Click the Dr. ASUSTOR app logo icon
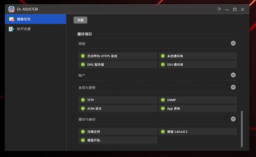The image size is (256, 157). pyautogui.click(x=12, y=9)
